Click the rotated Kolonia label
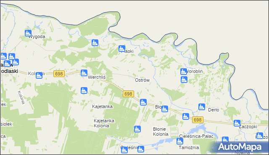This screenshot has width=269, height=155. 21,98
